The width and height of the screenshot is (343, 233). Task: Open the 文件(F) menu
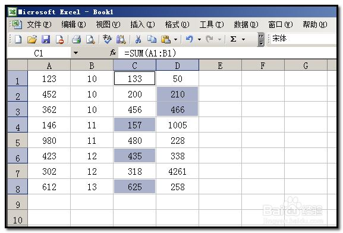39,24
